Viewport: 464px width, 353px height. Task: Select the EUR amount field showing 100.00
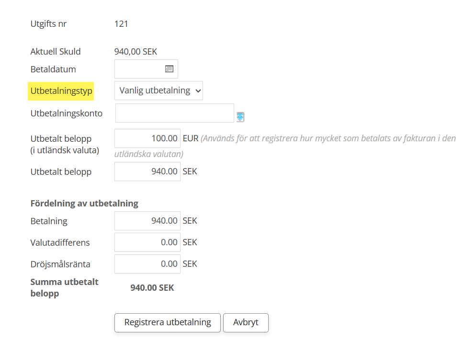pos(147,138)
